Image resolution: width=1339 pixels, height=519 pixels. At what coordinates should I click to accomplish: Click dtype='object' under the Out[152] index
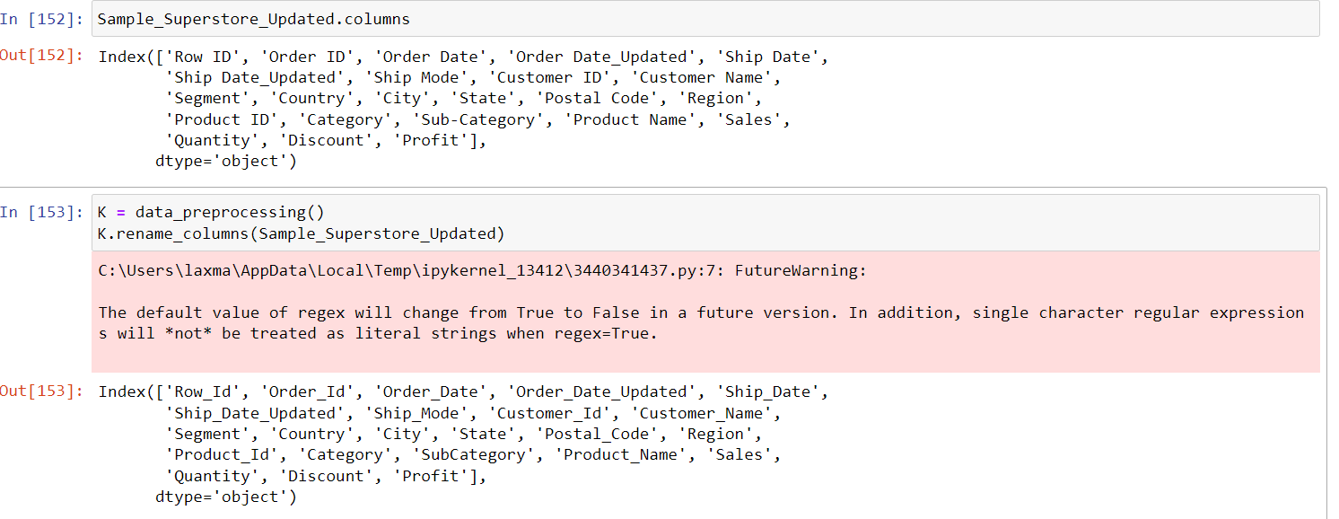tap(225, 162)
